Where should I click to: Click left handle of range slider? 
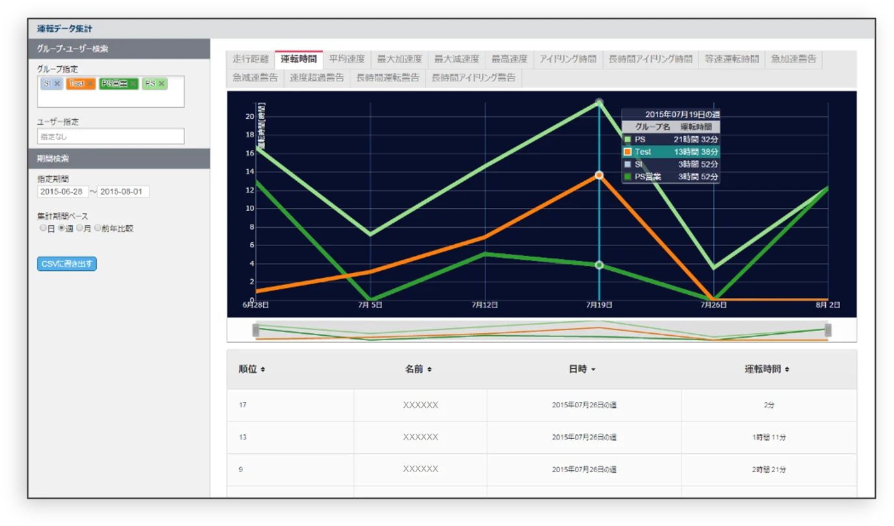(256, 330)
